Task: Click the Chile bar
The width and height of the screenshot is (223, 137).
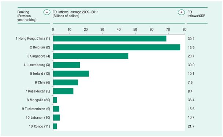Action: click(x=66, y=82)
